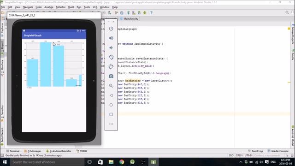Screen dimensions: 295x166
Task: Click the SDK Manager toolbar icon
Action: click(x=139, y=13)
